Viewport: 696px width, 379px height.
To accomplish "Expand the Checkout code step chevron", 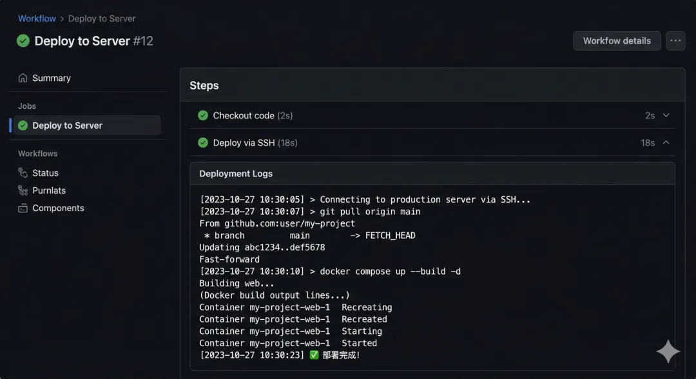I will click(x=666, y=115).
